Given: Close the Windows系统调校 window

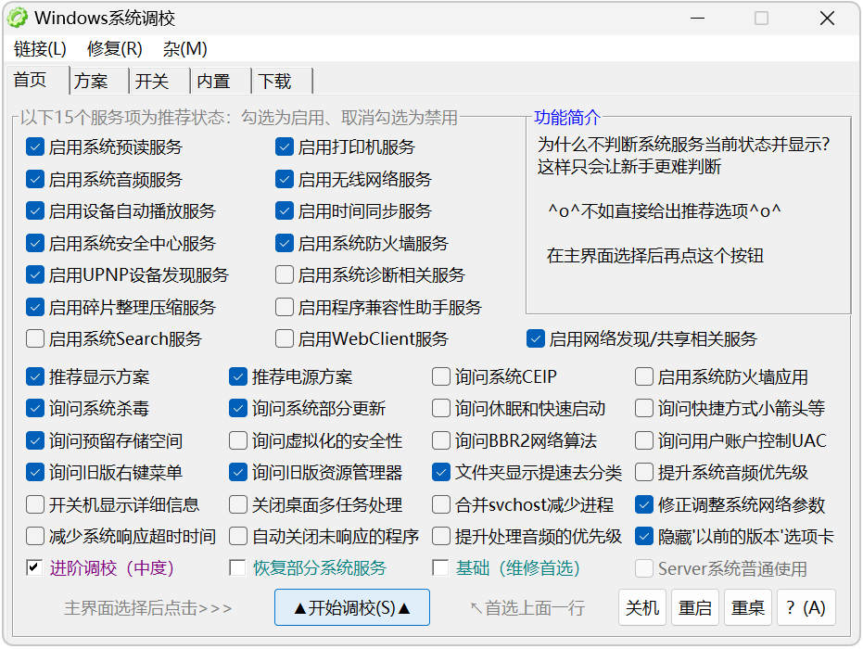Looking at the screenshot, I should (827, 19).
